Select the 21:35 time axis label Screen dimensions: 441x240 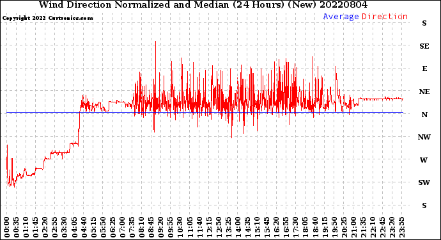coord(363,227)
